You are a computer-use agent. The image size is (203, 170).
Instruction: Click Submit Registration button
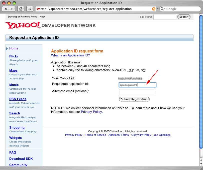pyautogui.click(x=134, y=99)
